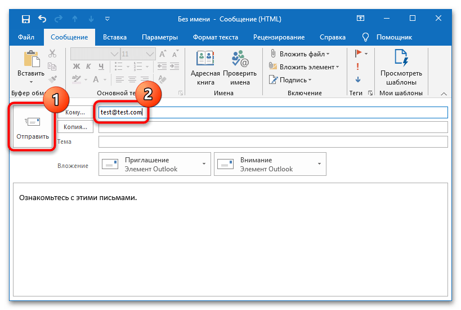Click Check Names (Проверить имена) icon
This screenshot has width=461, height=310.
coord(240,68)
